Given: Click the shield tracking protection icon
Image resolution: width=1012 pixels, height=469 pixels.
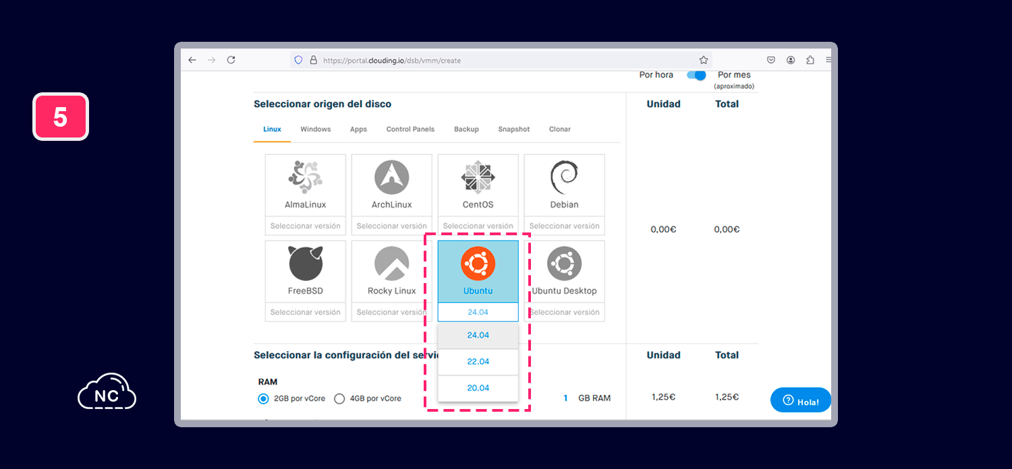Looking at the screenshot, I should coord(299,60).
